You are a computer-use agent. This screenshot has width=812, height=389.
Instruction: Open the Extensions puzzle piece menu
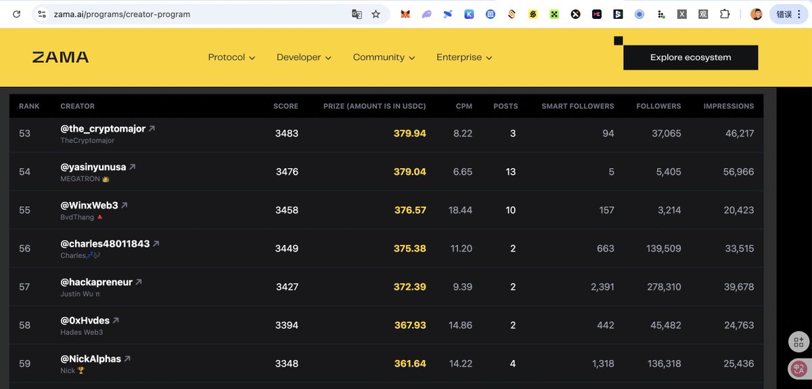[x=725, y=14]
